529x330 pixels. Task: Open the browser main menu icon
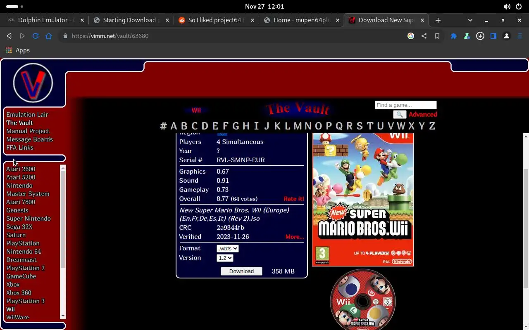coord(520,36)
